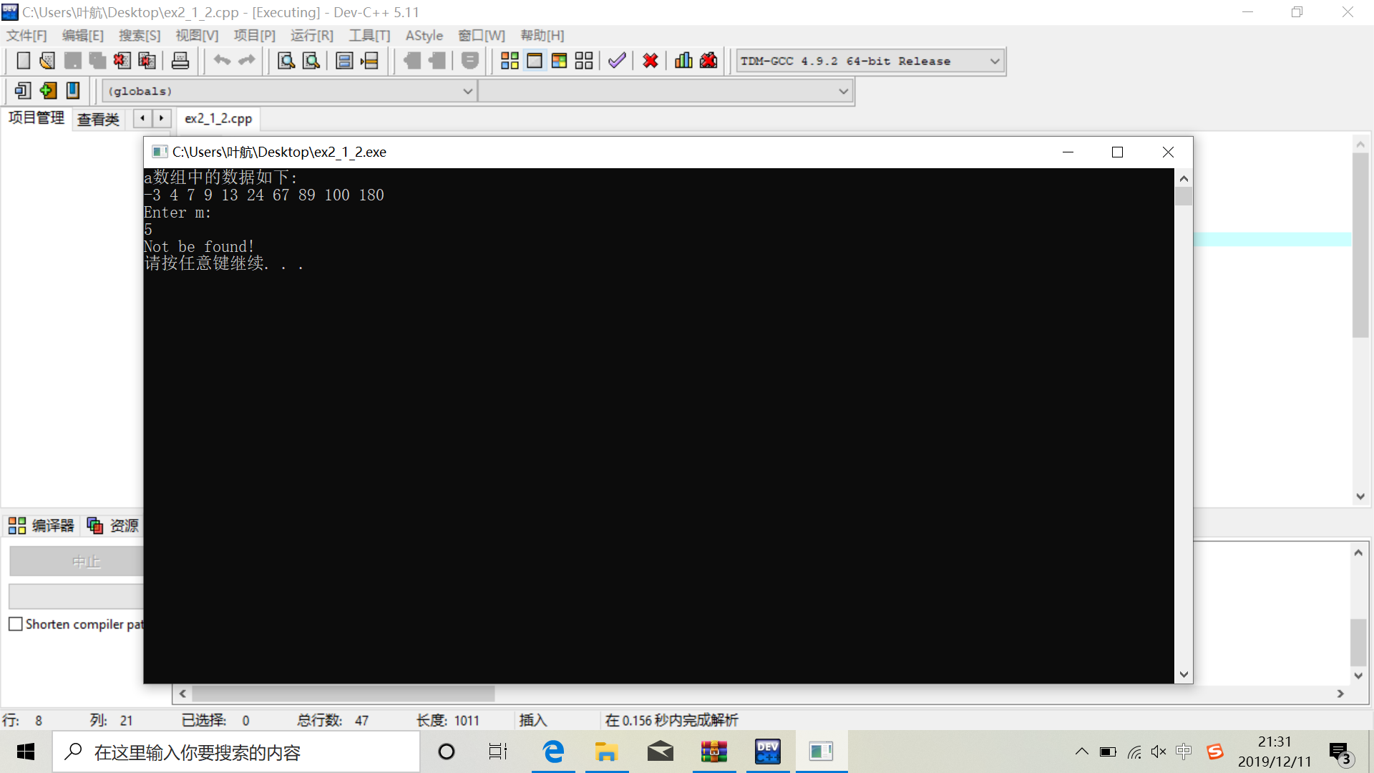
Task: Open the (globals) scope dropdown
Action: coord(467,92)
